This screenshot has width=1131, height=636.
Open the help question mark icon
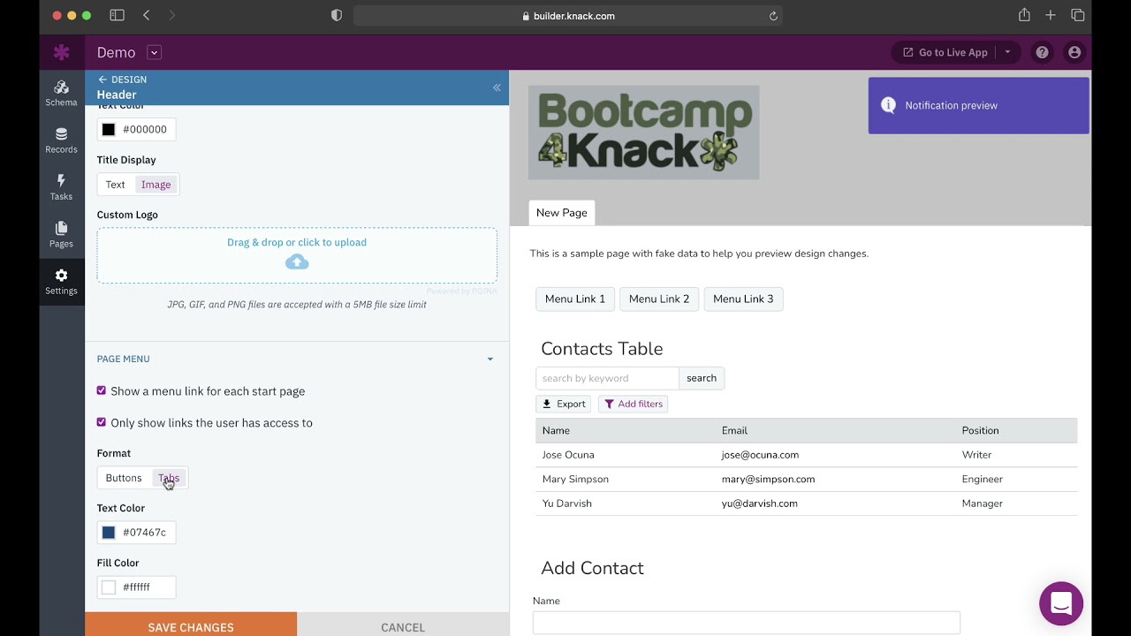tap(1042, 52)
